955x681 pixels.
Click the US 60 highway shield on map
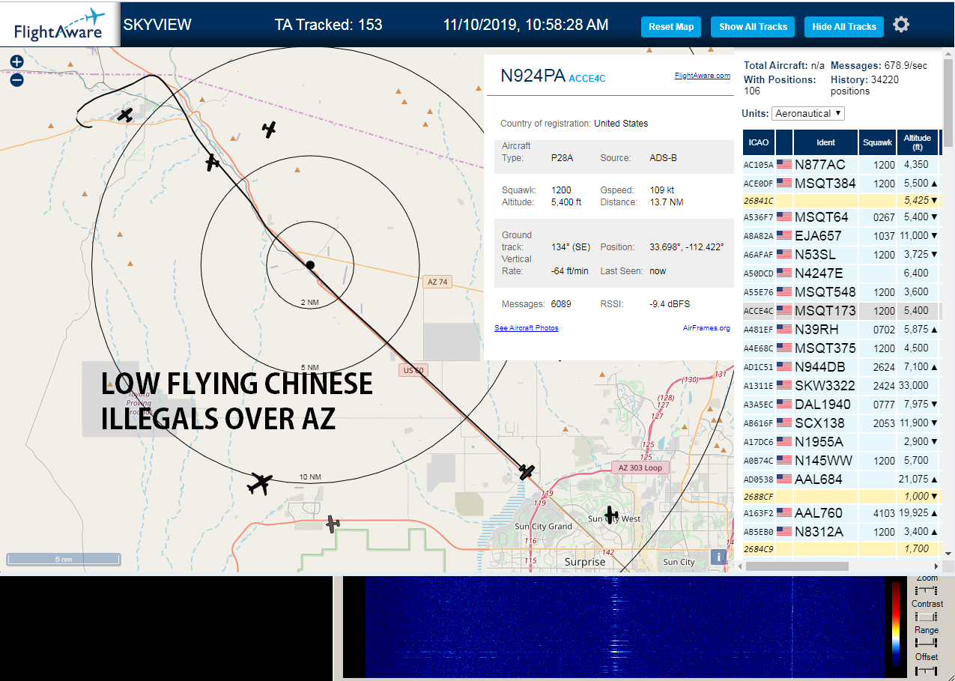(x=413, y=370)
